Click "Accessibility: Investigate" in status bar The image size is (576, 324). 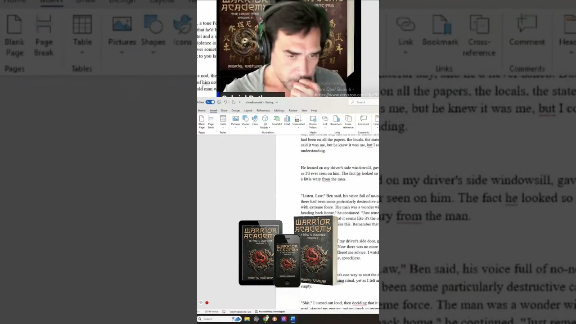pyautogui.click(x=270, y=311)
